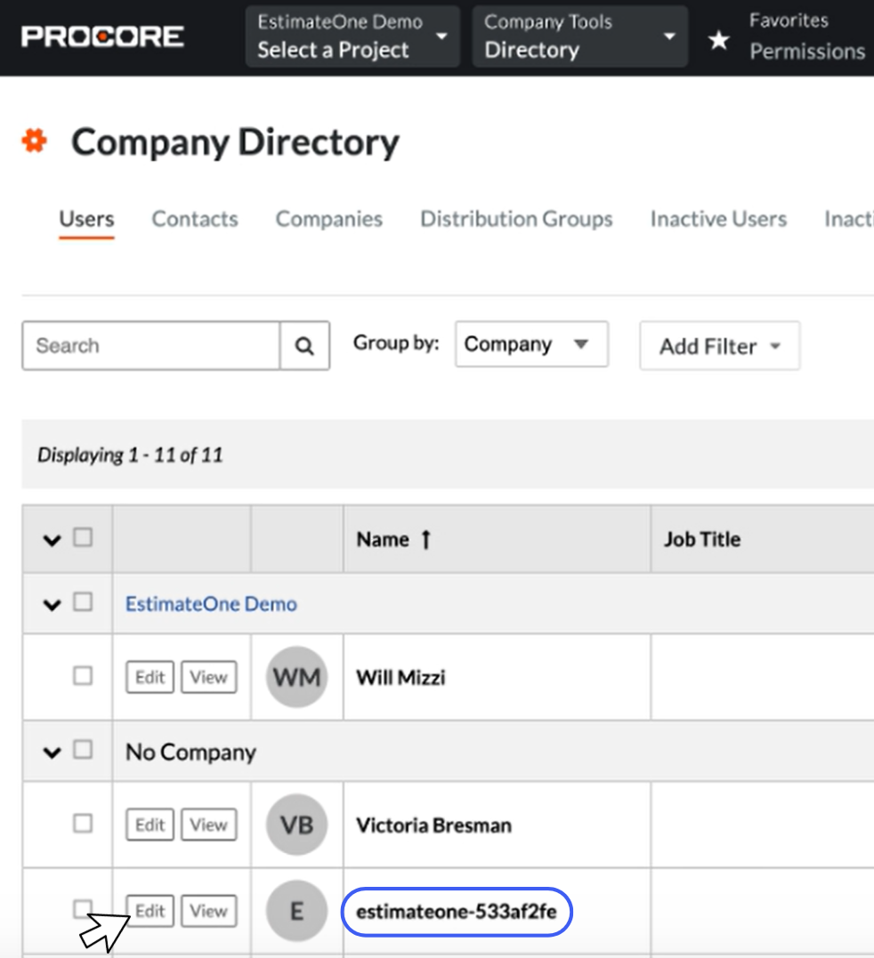Tick the select-all checkbox in table header

(83, 537)
